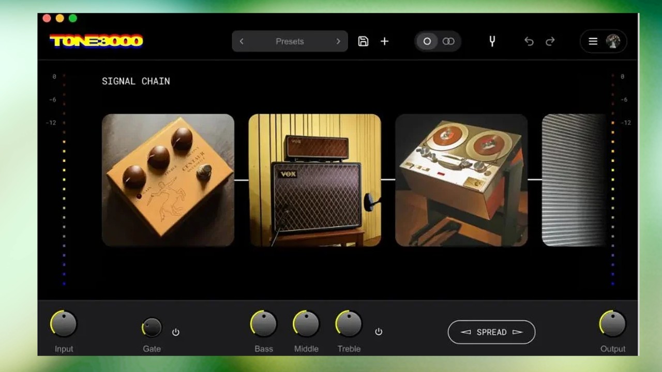Viewport: 662px width, 372px height.
Task: Redo last change
Action: coord(550,41)
